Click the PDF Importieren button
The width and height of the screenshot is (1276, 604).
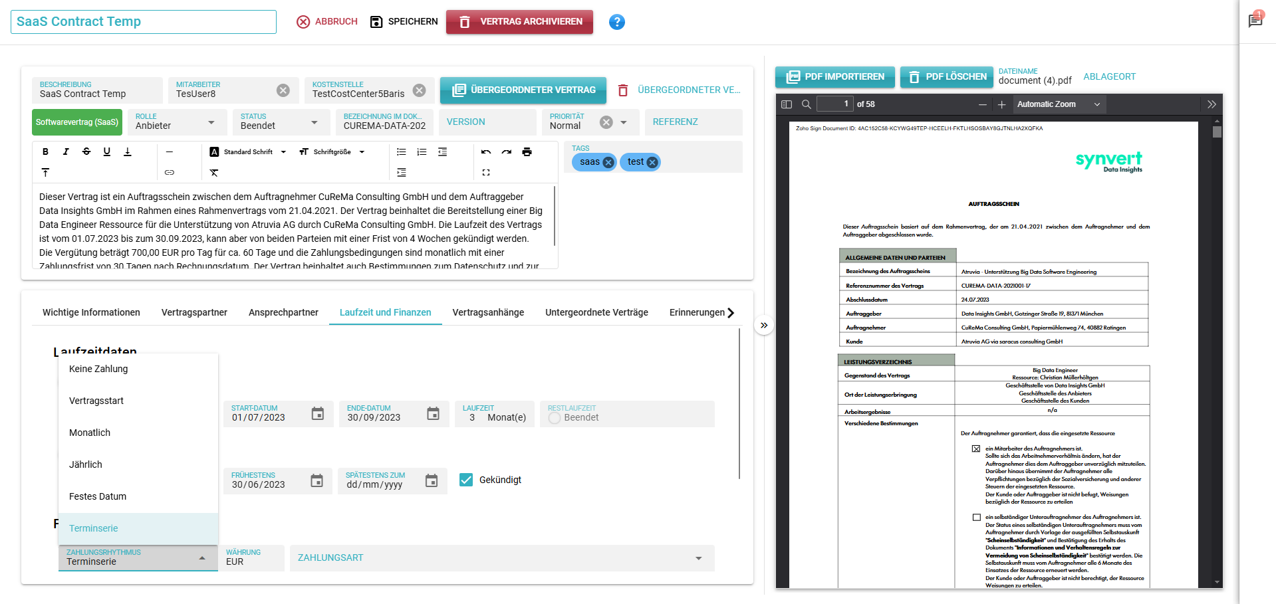(x=835, y=77)
